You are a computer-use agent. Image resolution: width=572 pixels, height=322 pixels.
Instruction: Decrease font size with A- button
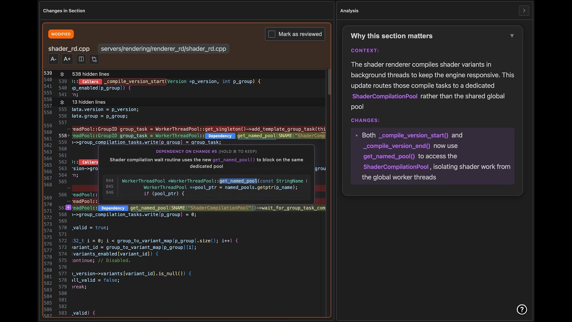pos(53,59)
